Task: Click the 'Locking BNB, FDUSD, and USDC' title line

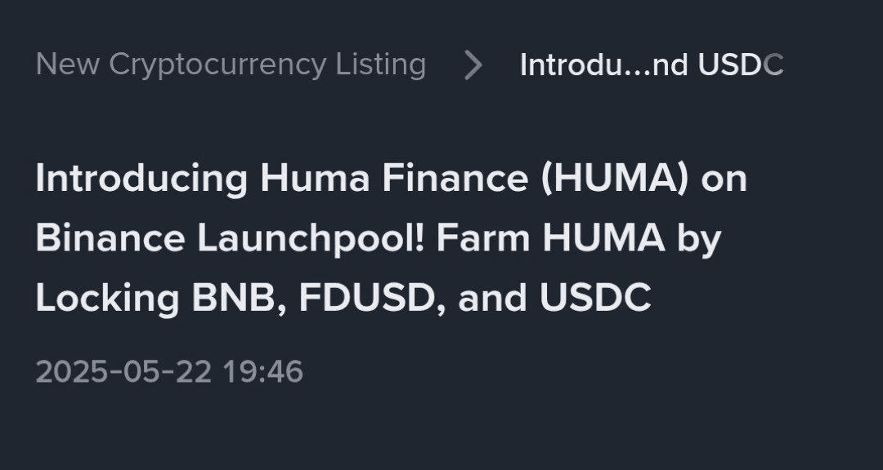Action: tap(343, 298)
